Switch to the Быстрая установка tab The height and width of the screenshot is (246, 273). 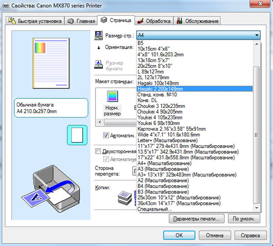35,21
